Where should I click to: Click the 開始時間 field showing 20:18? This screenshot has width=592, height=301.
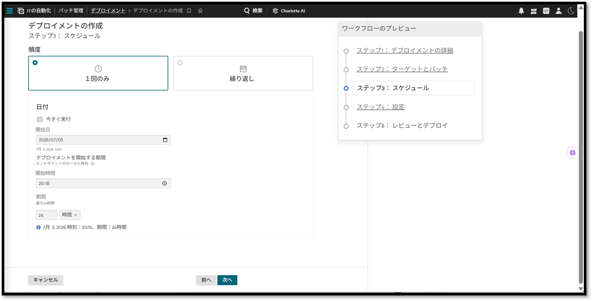click(103, 183)
